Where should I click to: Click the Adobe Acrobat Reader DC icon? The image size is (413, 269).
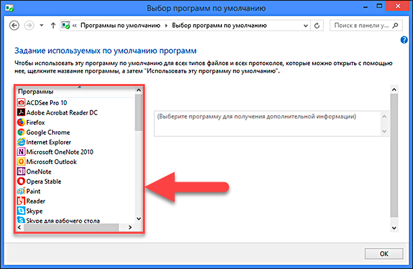pyautogui.click(x=21, y=112)
